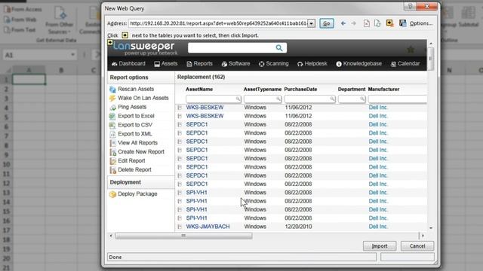Click the yellow table selection arrow icon
The image size is (483, 271).
[x=389, y=23]
